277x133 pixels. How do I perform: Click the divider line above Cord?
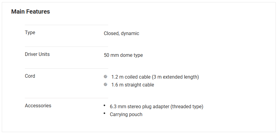click(66, 69)
